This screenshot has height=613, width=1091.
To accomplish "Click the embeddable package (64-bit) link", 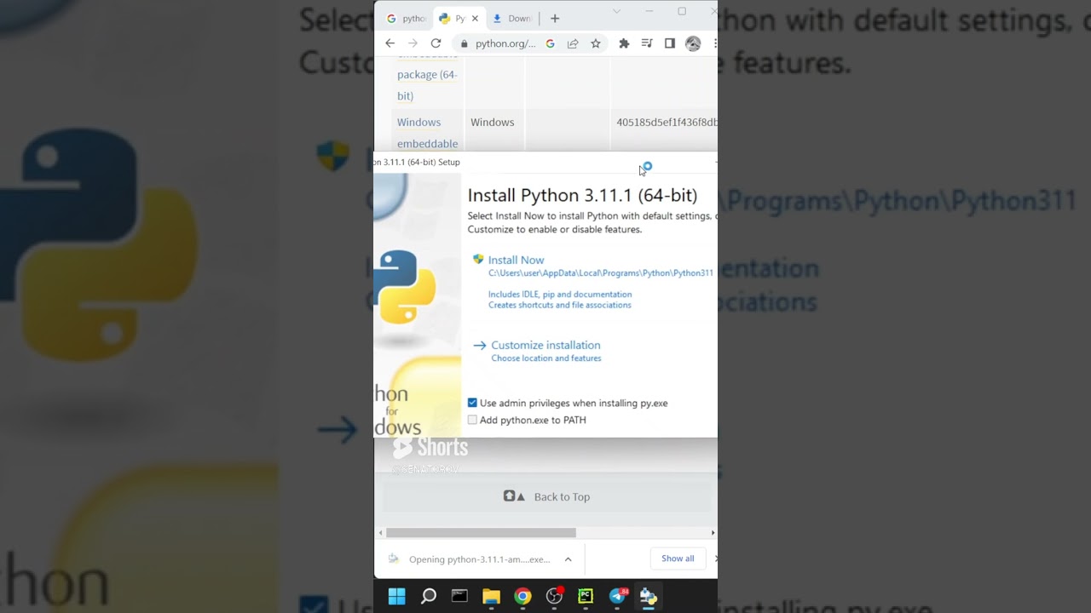I will [x=427, y=75].
